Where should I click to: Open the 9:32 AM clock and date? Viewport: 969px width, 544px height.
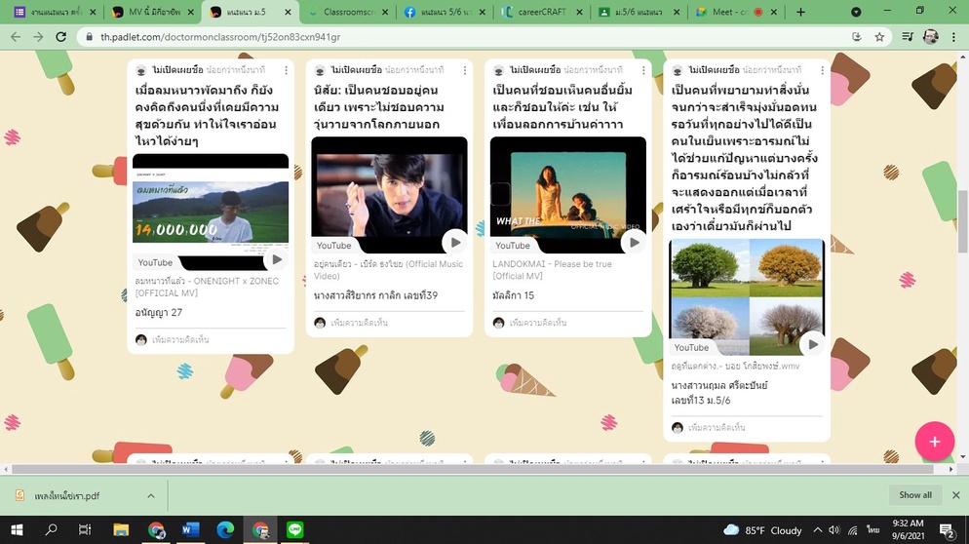click(908, 529)
